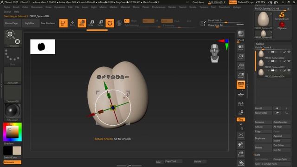Toggle the lock camera icon

coord(241,112)
